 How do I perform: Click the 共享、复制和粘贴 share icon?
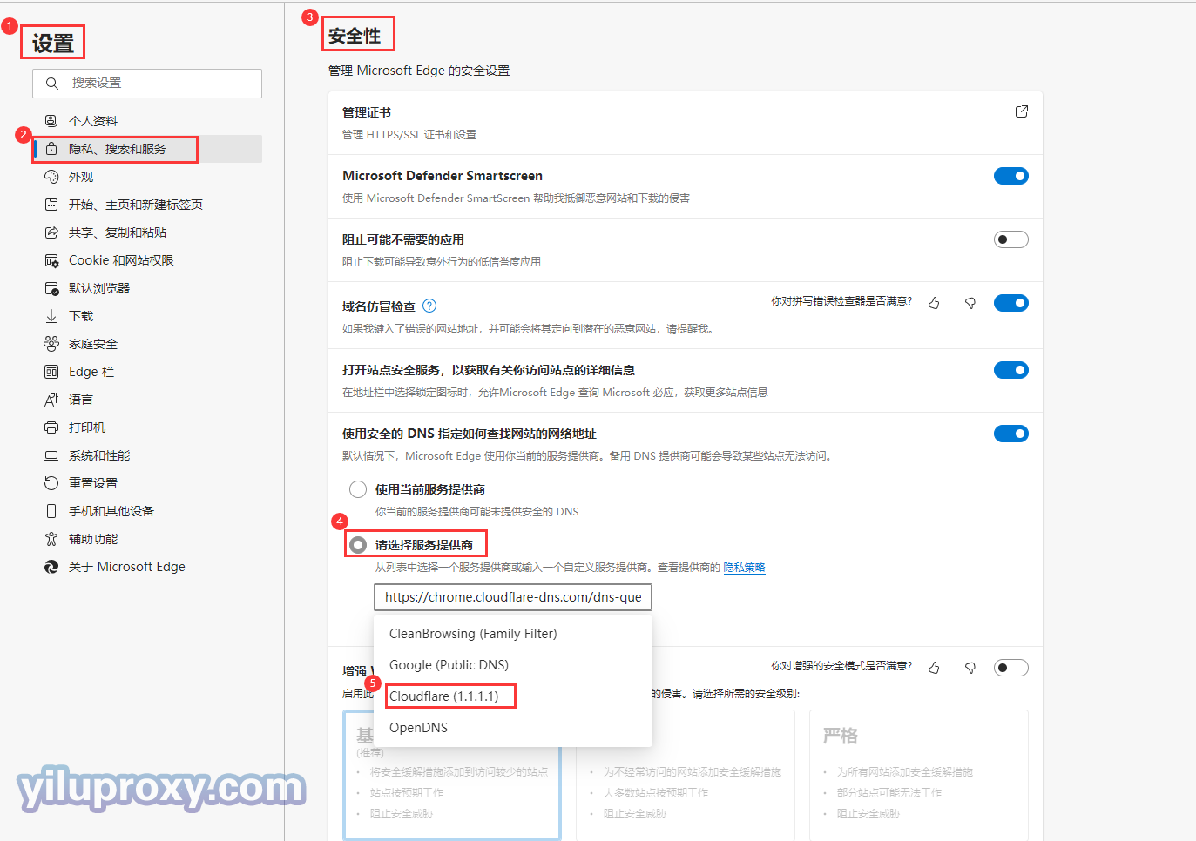(51, 232)
